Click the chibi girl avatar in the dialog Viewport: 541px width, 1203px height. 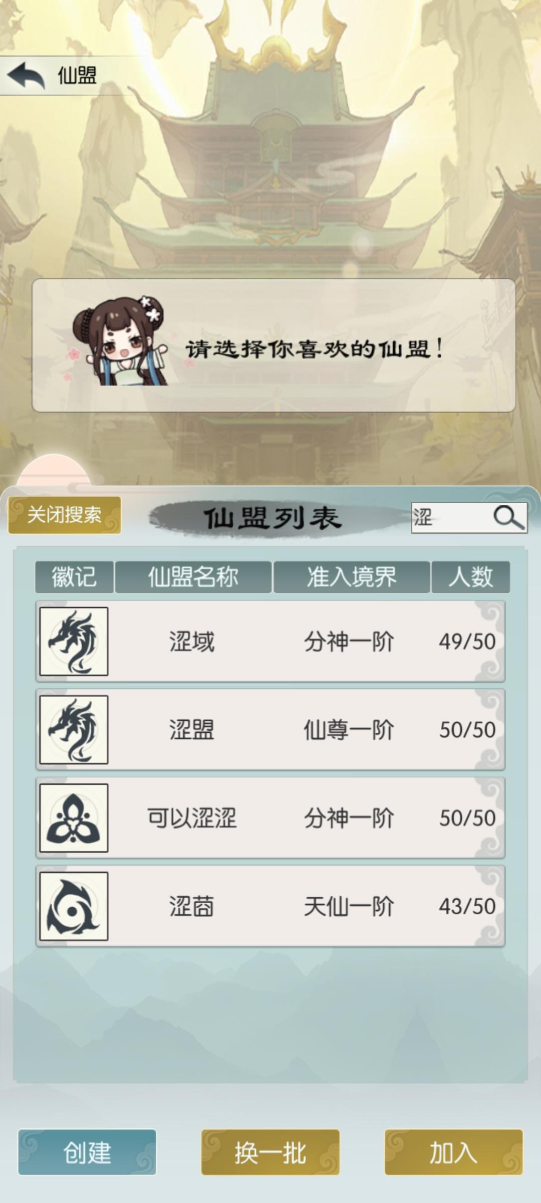pos(119,342)
